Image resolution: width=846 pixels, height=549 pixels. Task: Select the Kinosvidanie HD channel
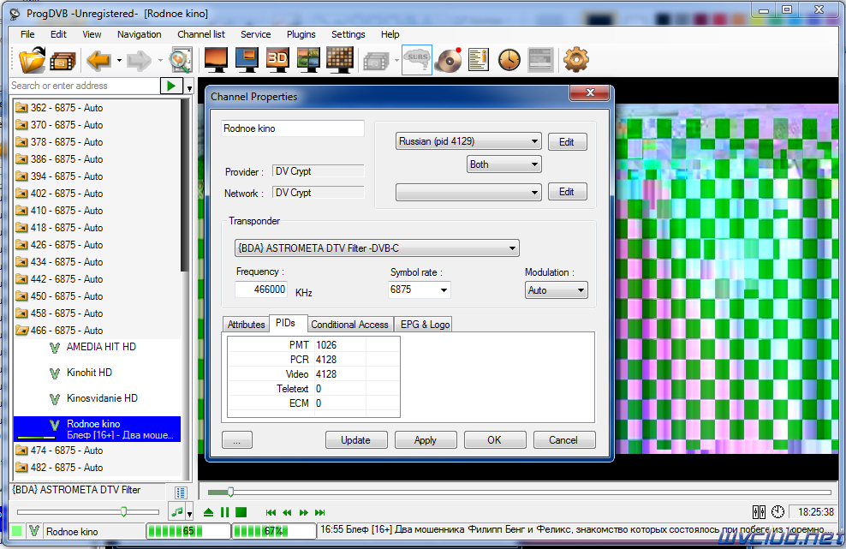click(101, 398)
